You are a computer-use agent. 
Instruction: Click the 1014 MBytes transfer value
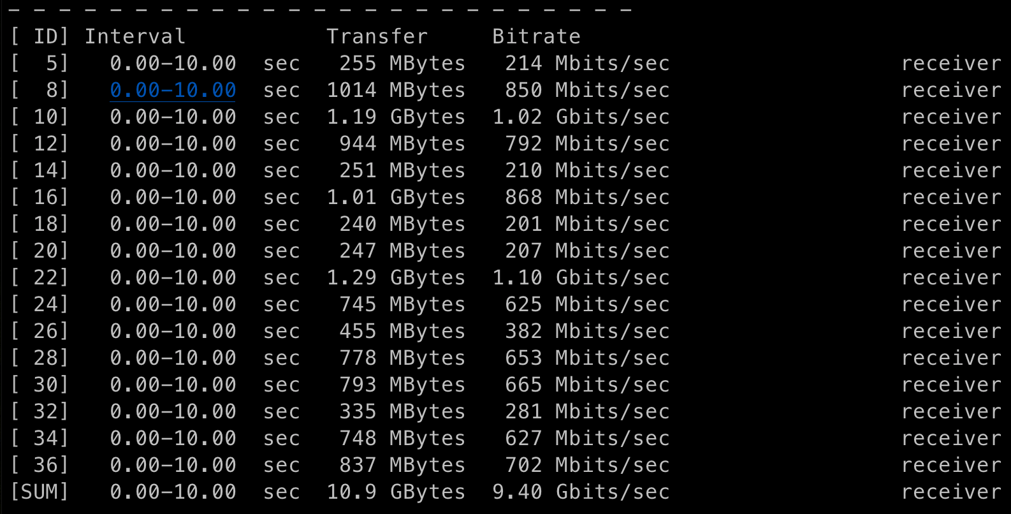click(396, 90)
